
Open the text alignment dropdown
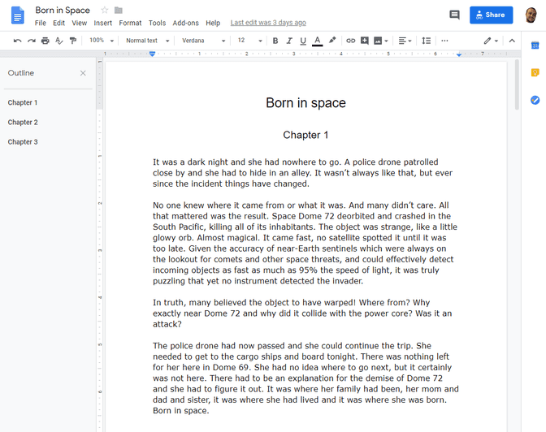tap(405, 41)
